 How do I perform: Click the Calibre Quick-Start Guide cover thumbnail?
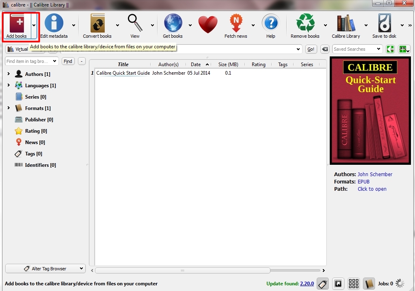tap(370, 110)
